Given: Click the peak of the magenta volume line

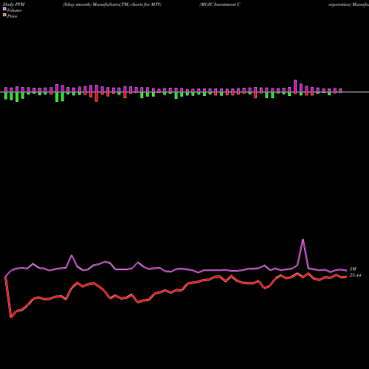Looking at the screenshot, I should [303, 239].
